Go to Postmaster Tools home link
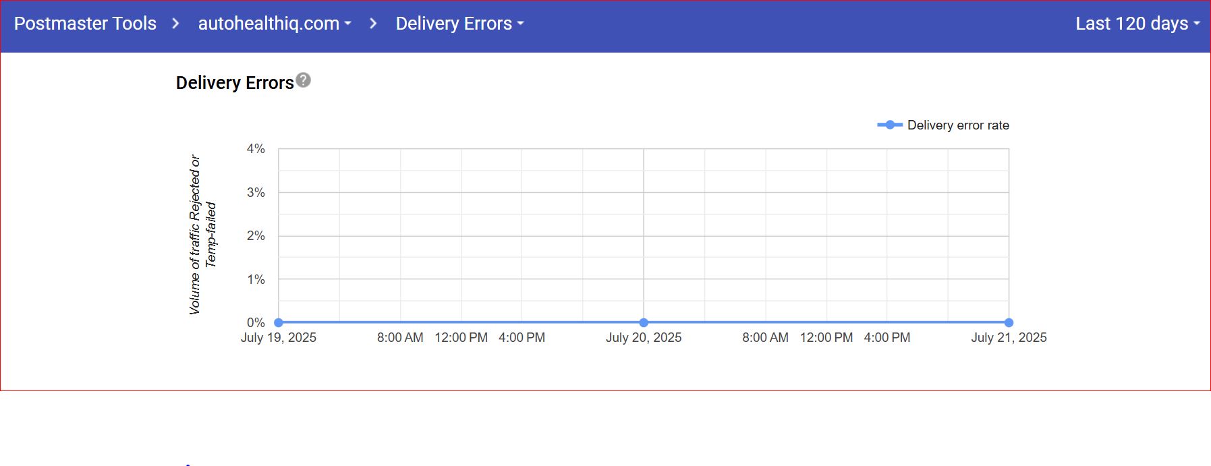Screen dimensions: 1211x466 [85, 24]
